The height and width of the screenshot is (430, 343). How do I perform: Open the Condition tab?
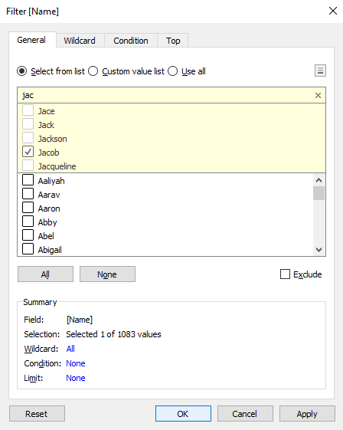click(131, 41)
